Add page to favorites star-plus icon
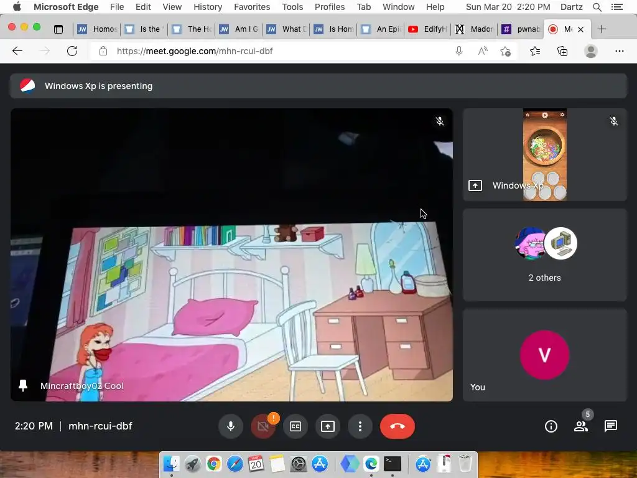637x478 pixels. click(x=505, y=51)
